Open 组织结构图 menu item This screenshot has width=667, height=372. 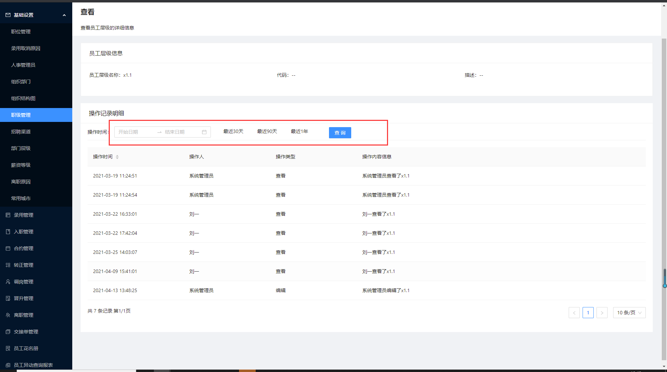pos(23,98)
